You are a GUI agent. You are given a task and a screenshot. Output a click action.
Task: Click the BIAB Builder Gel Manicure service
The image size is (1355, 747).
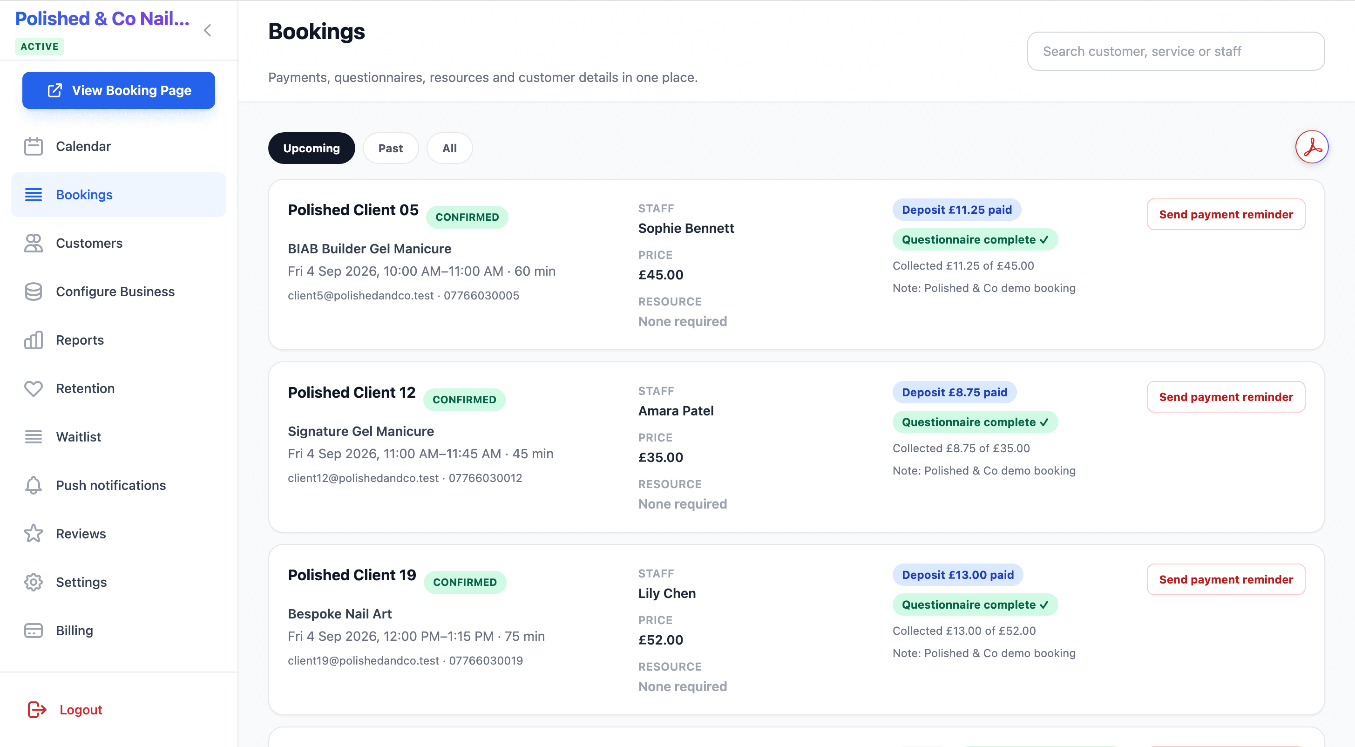[369, 249]
